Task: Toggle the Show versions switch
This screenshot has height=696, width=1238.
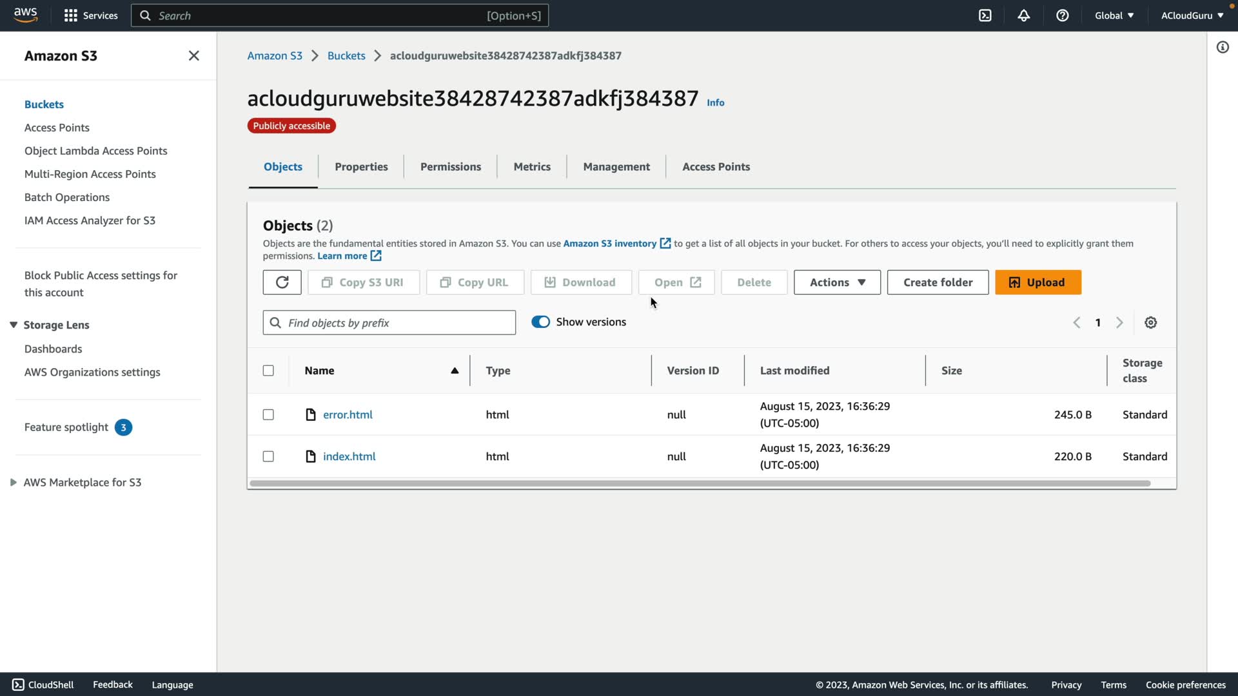Action: point(540,322)
